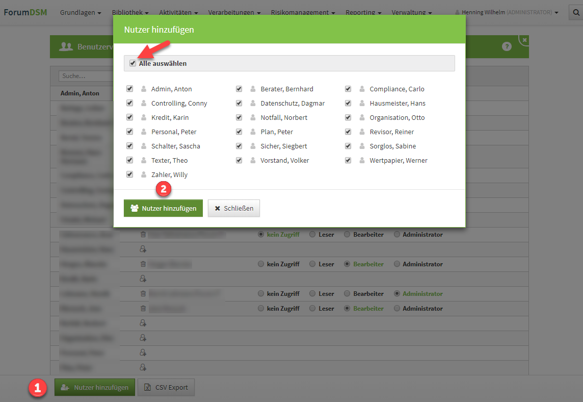Click the user icon beside Notfall, Norbert
The width and height of the screenshot is (583, 402).
pyautogui.click(x=253, y=118)
